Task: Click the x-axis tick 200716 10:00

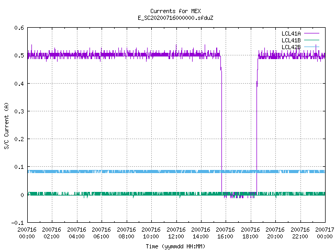Action: tap(151, 233)
